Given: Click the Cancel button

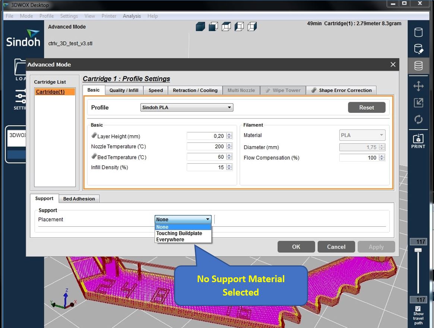Looking at the screenshot, I should pyautogui.click(x=336, y=246).
